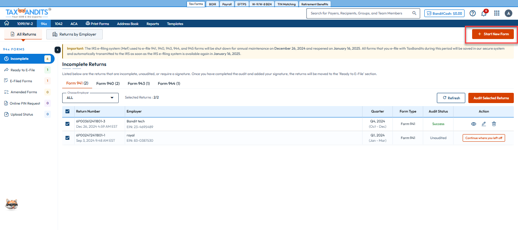
Task: Uncheck the royal return checkbox
Action: coord(67,138)
